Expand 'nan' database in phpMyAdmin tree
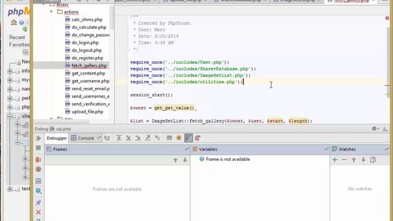Viewport: 393px width, 221px height. tap(10, 89)
